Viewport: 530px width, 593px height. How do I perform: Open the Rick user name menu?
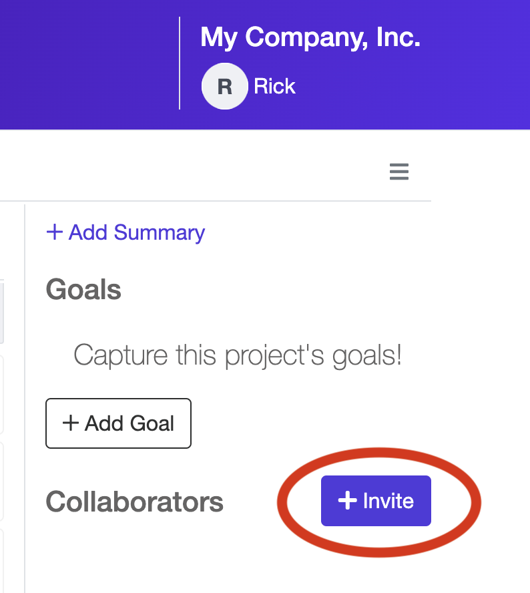coord(274,86)
